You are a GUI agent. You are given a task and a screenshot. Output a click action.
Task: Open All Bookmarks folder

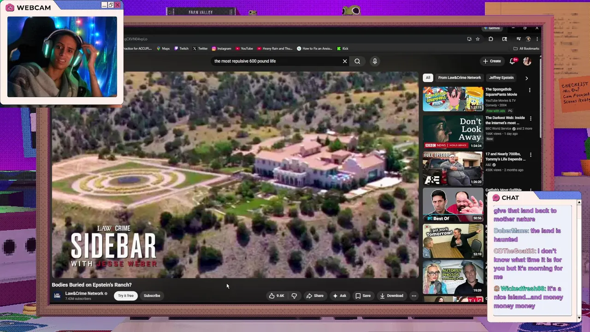526,48
